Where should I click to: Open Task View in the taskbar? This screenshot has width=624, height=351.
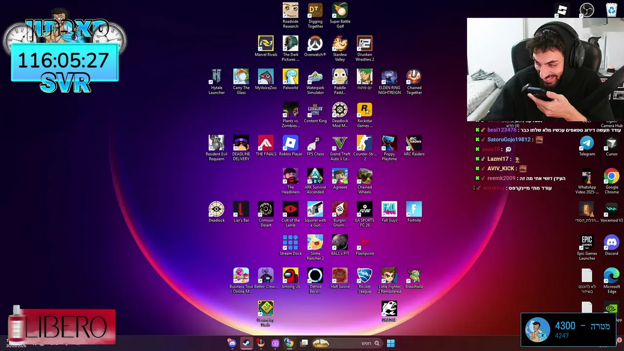pyautogui.click(x=304, y=343)
